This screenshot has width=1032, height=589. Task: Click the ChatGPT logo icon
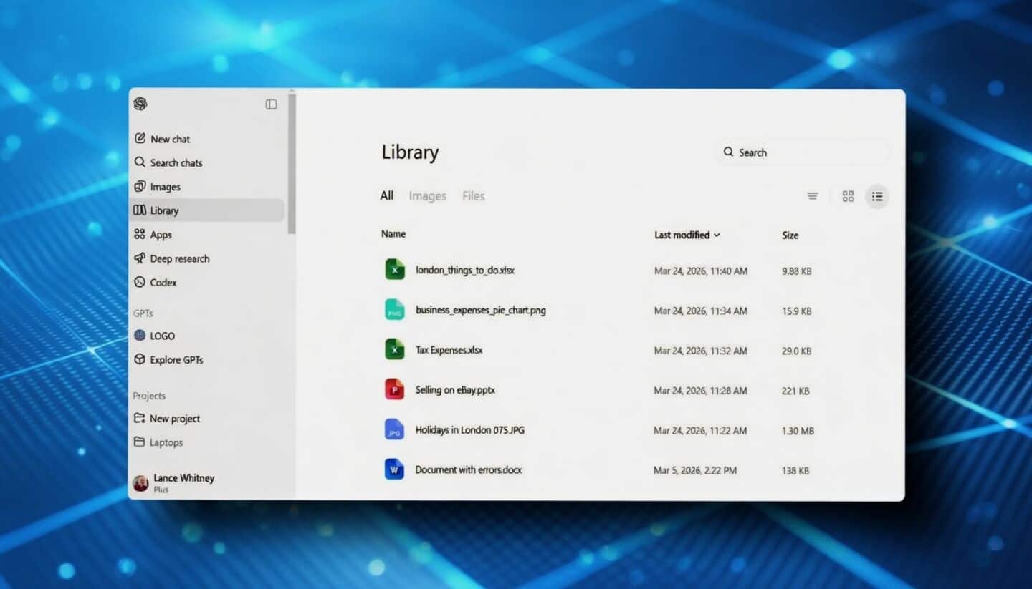(x=140, y=104)
